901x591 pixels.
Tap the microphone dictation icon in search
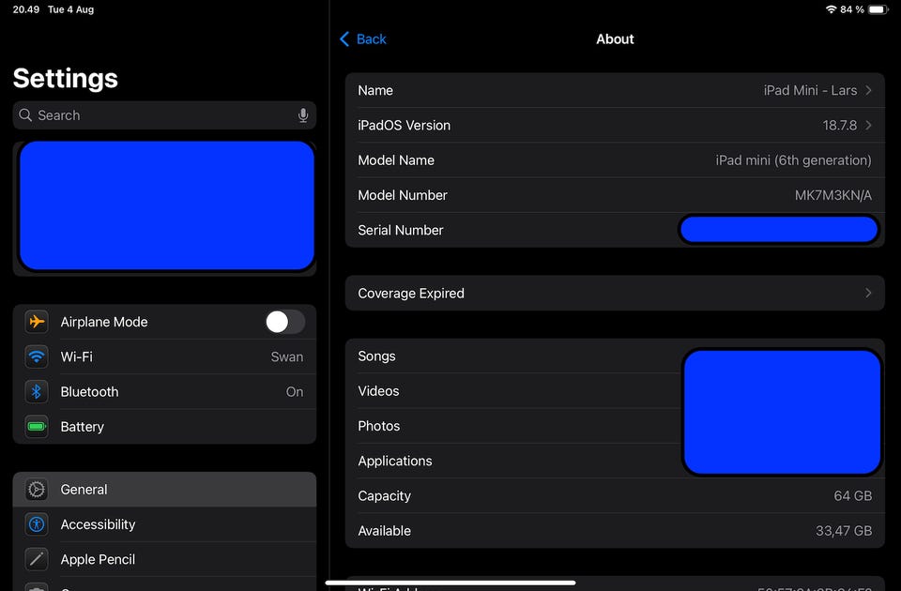[x=303, y=115]
